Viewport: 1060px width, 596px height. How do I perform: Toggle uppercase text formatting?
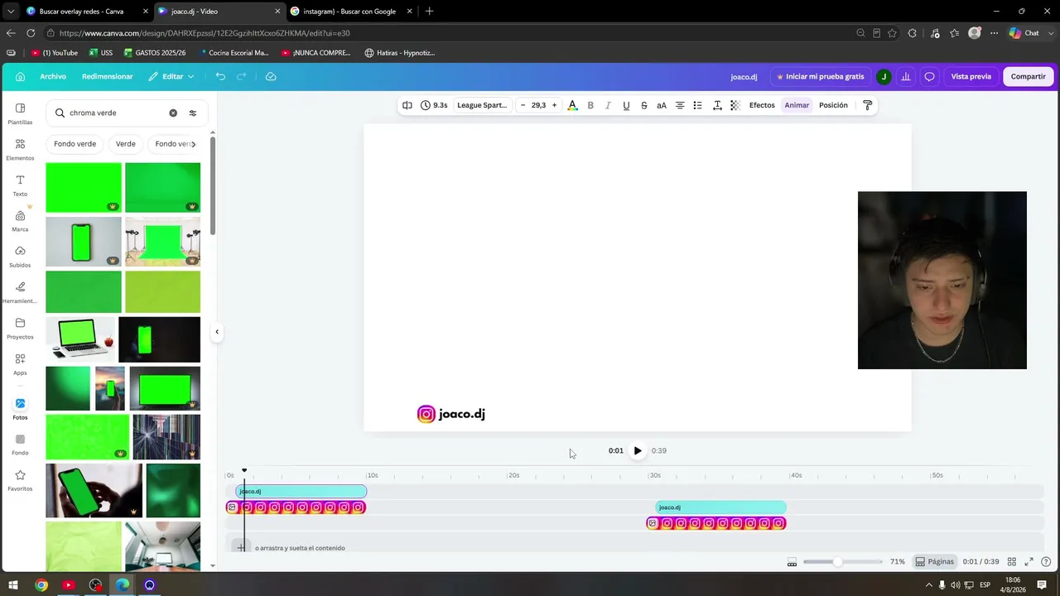662,105
